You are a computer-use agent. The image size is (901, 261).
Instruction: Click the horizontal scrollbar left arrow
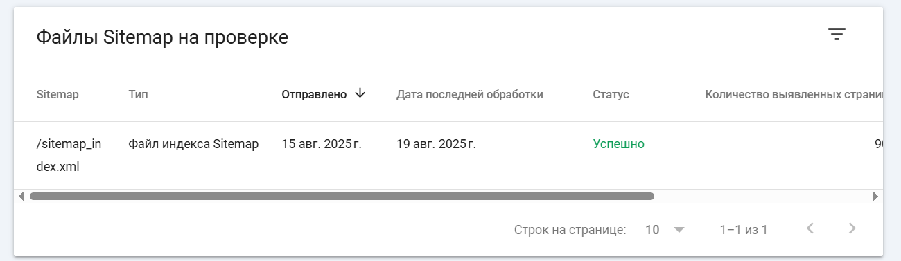tap(21, 197)
